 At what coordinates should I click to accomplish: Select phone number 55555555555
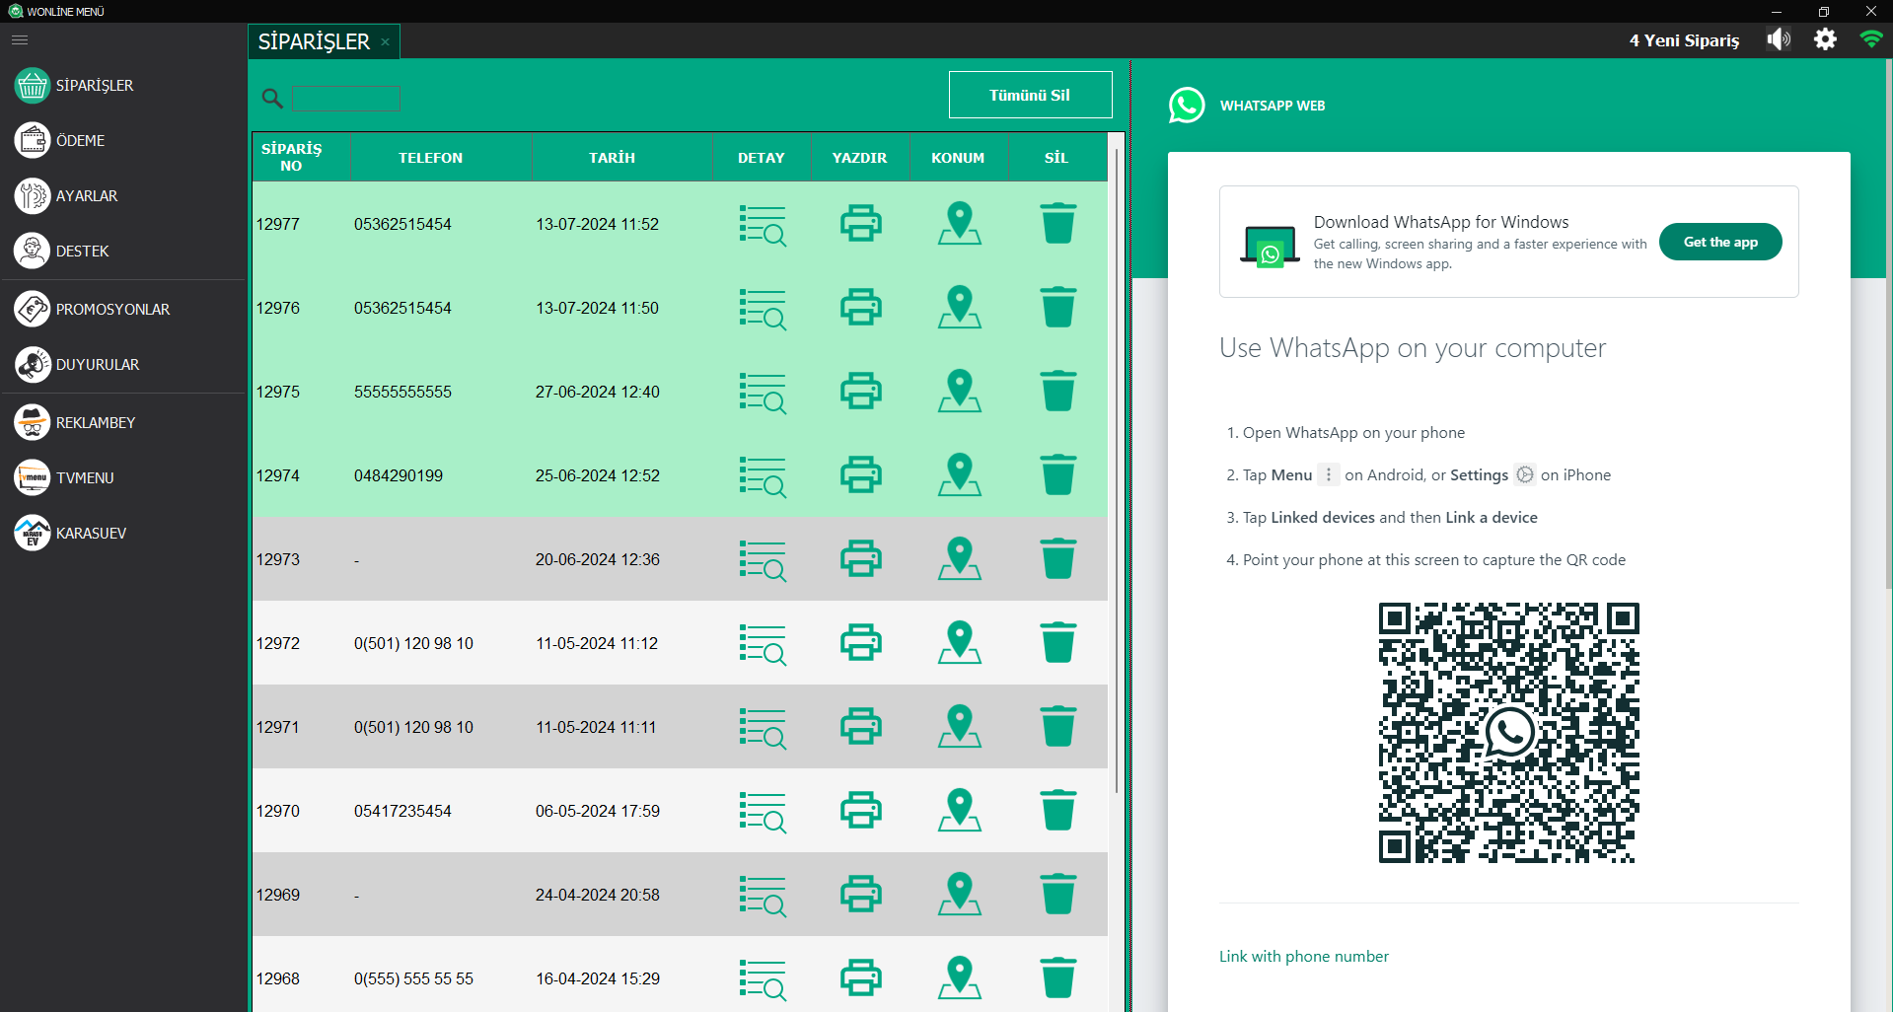coord(402,393)
